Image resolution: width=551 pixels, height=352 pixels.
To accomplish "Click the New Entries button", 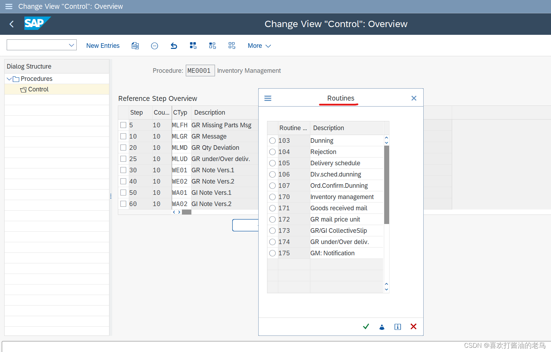I will 103,45.
